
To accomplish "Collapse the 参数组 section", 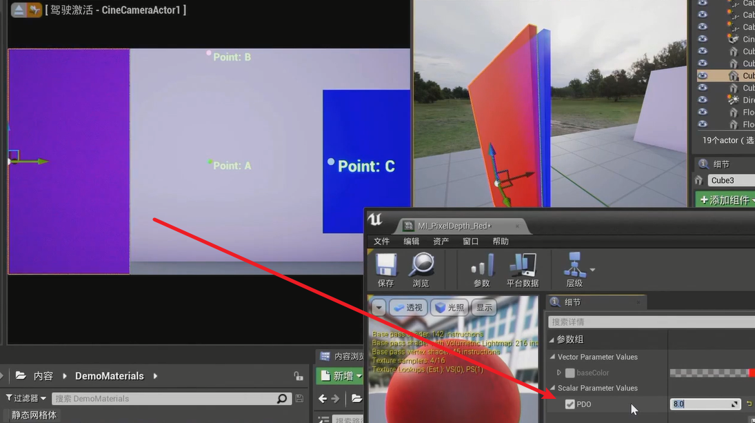I will click(x=552, y=340).
